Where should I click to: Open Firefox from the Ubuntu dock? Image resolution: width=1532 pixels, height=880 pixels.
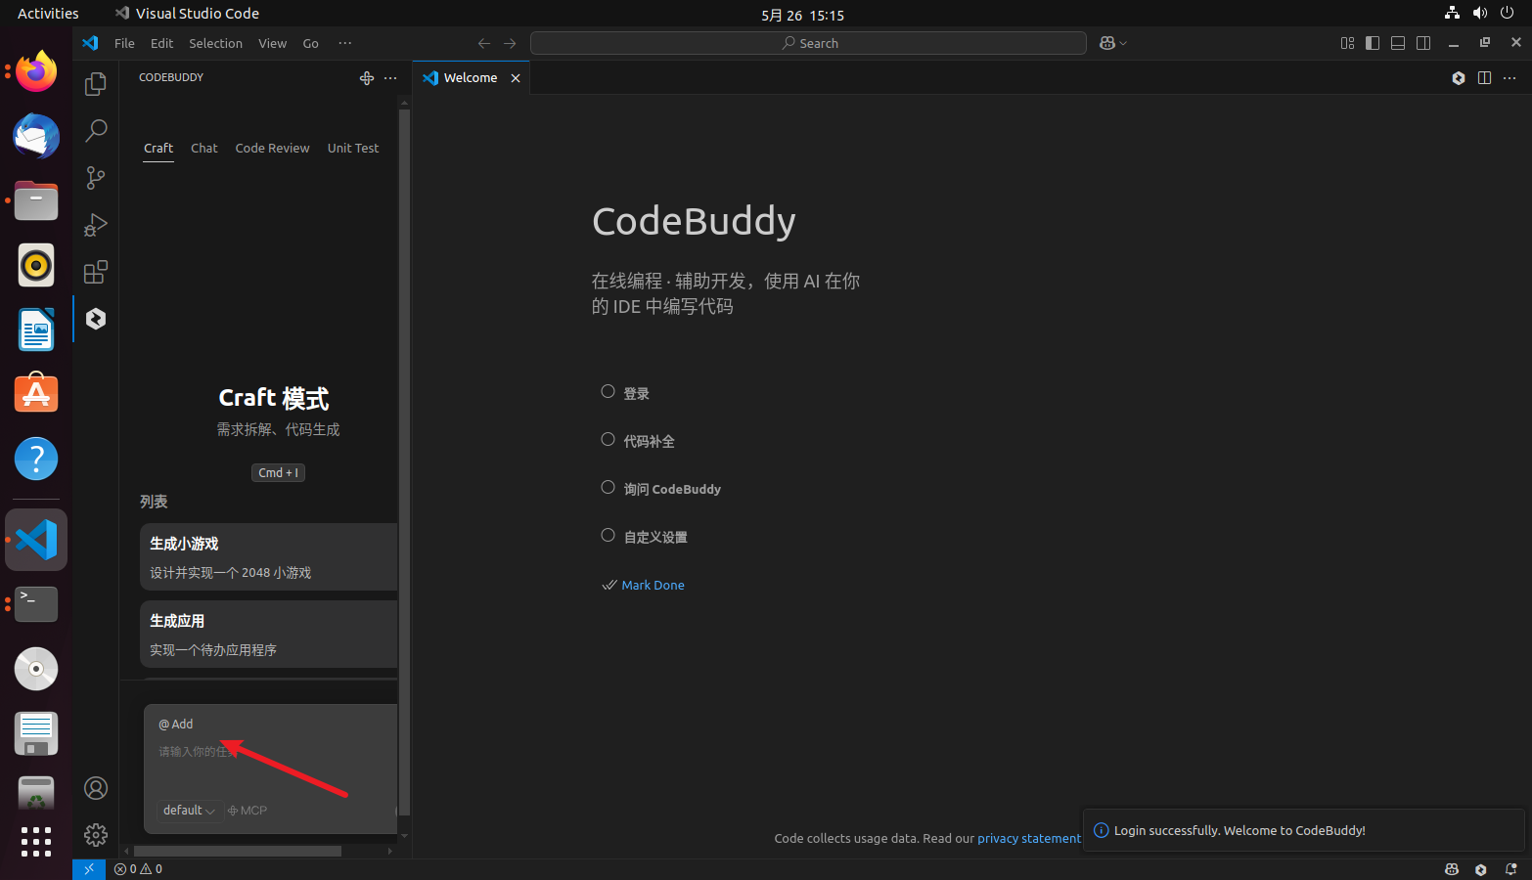point(36,71)
